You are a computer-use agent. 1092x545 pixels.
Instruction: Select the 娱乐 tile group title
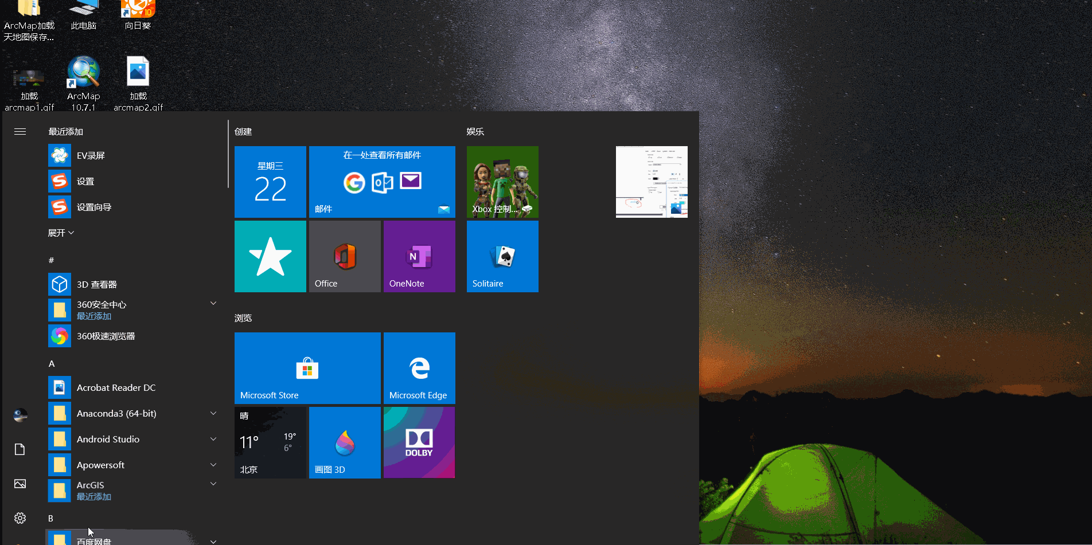(475, 132)
